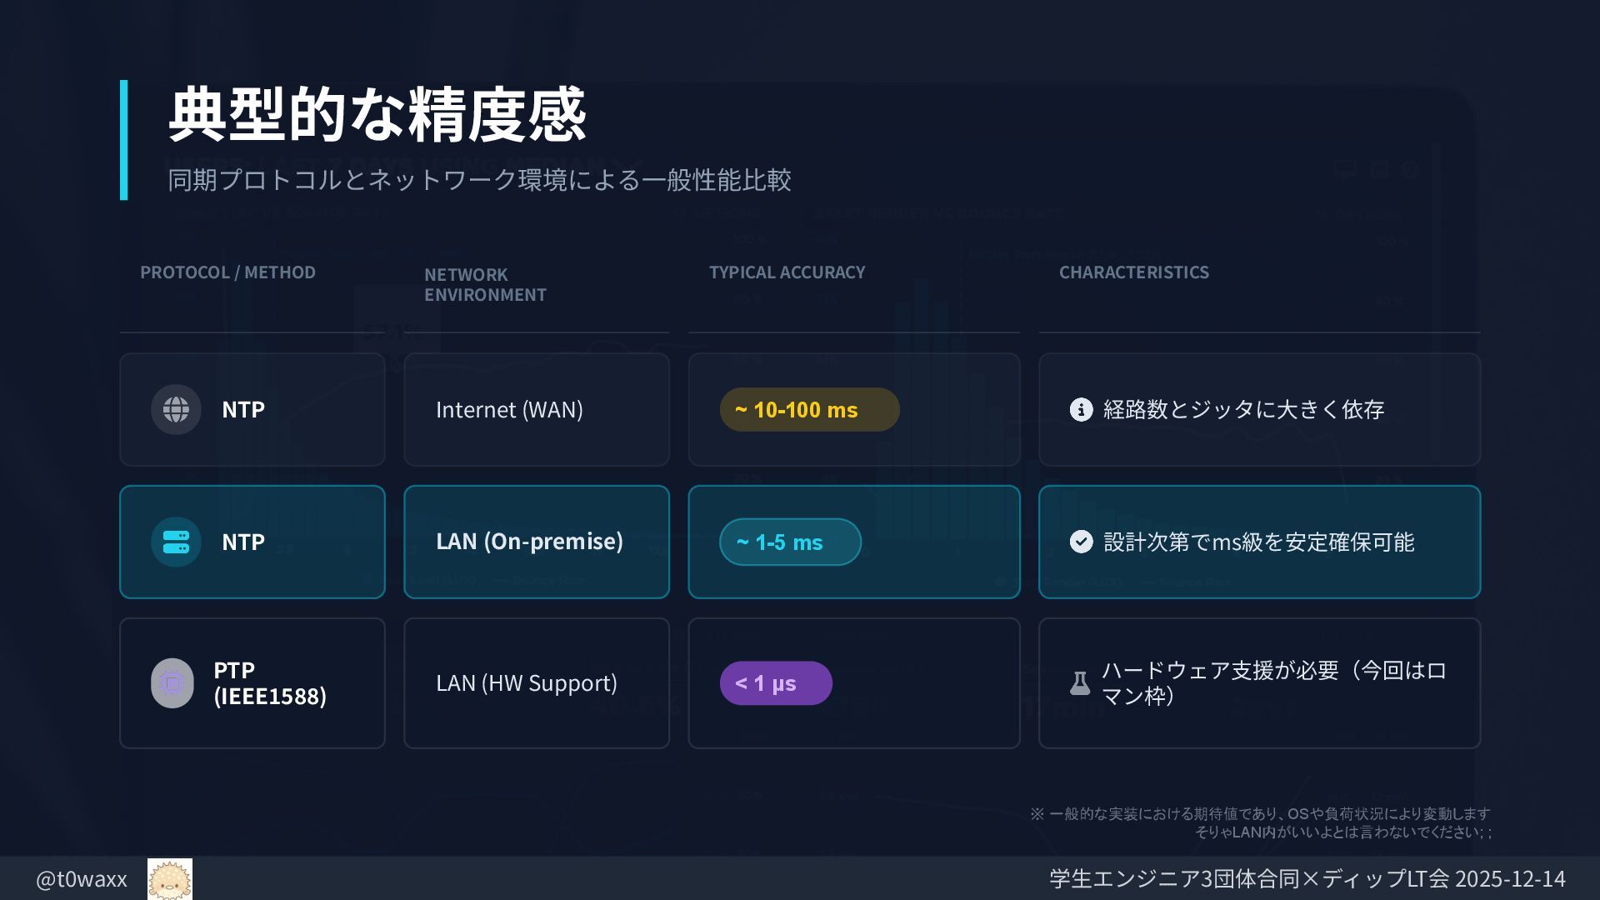The image size is (1600, 900).
Task: Click the info icon in first characteristics cell
Action: 1081,409
